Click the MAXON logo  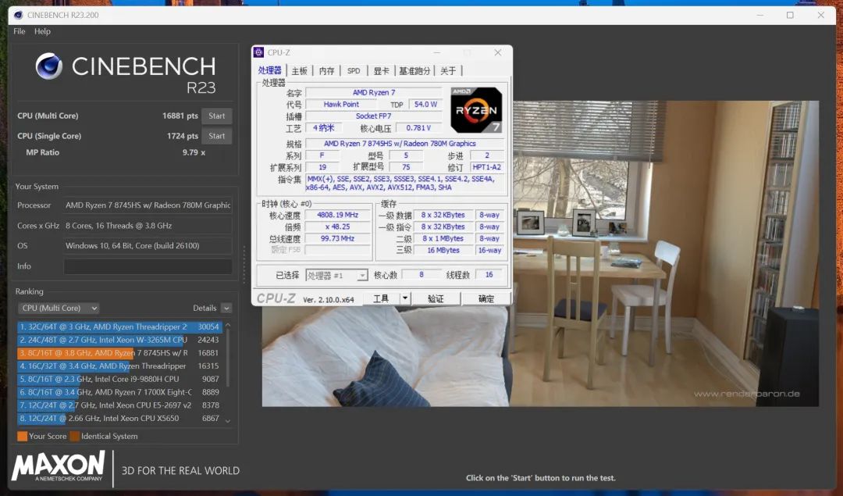coord(58,466)
